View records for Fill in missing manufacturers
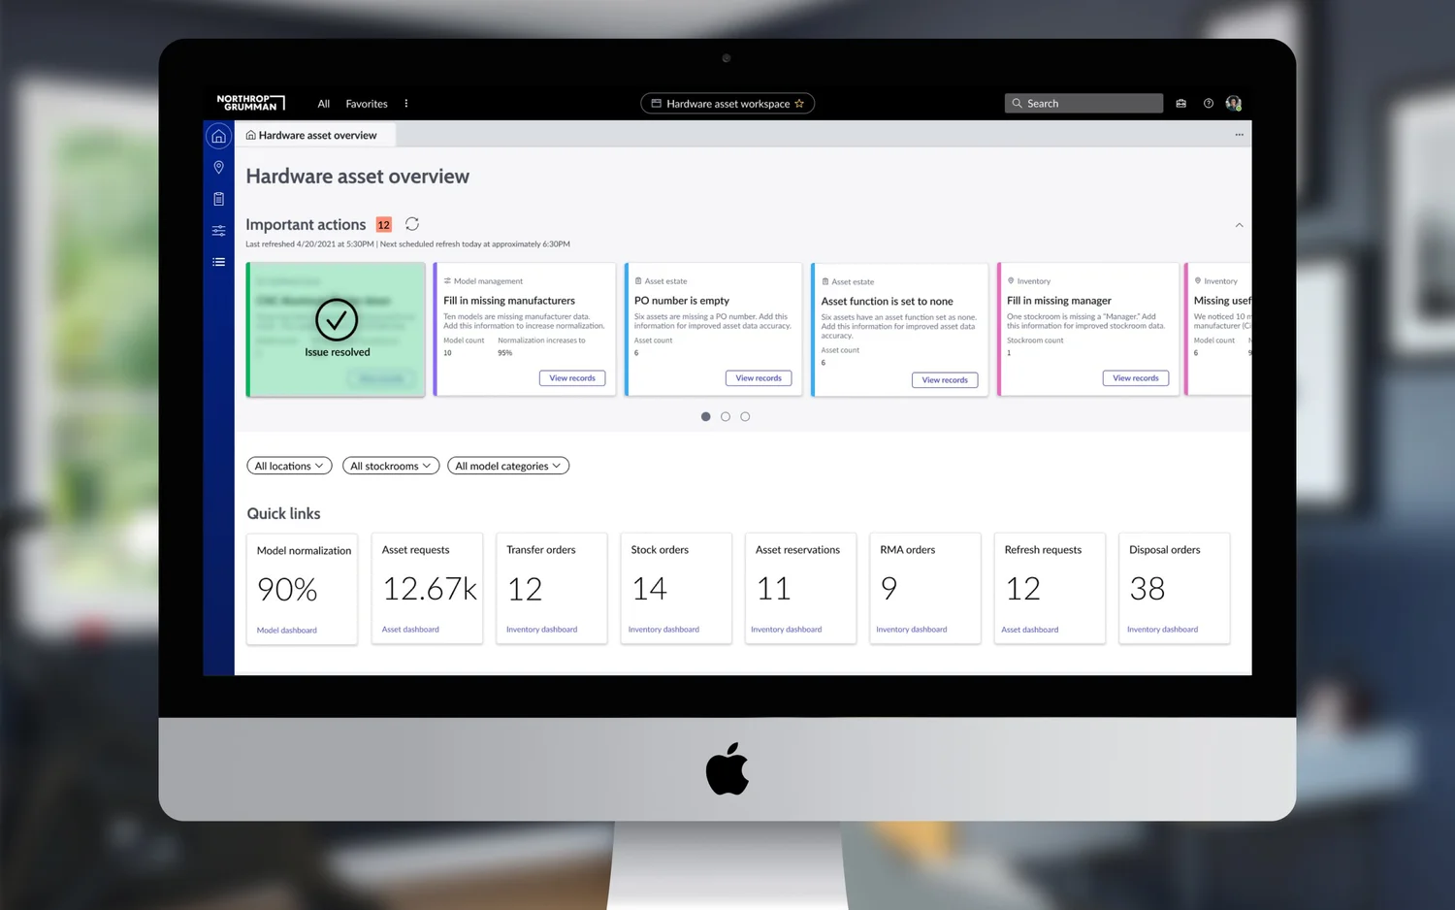The height and width of the screenshot is (910, 1455). (x=572, y=378)
